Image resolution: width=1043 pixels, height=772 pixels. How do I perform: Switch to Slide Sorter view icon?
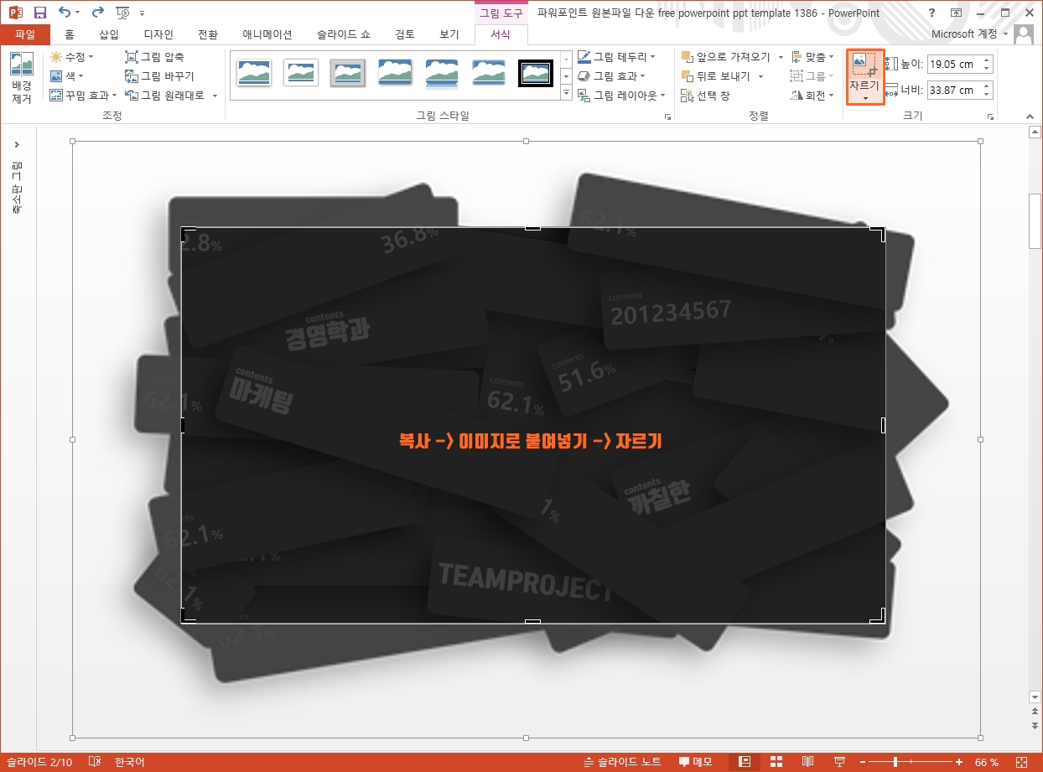coord(776,762)
